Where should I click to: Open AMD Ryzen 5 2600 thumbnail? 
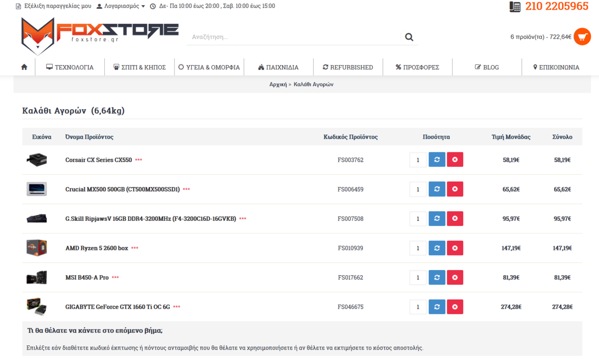click(x=37, y=248)
